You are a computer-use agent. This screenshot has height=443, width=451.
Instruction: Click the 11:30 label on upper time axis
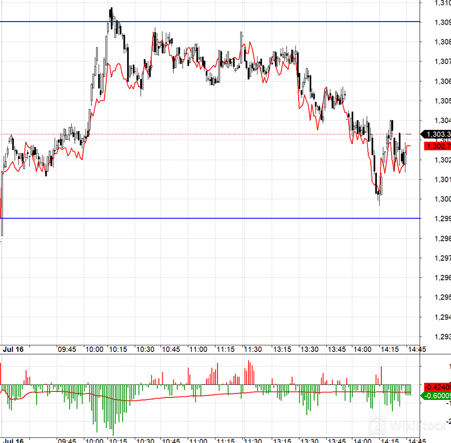pyautogui.click(x=253, y=349)
